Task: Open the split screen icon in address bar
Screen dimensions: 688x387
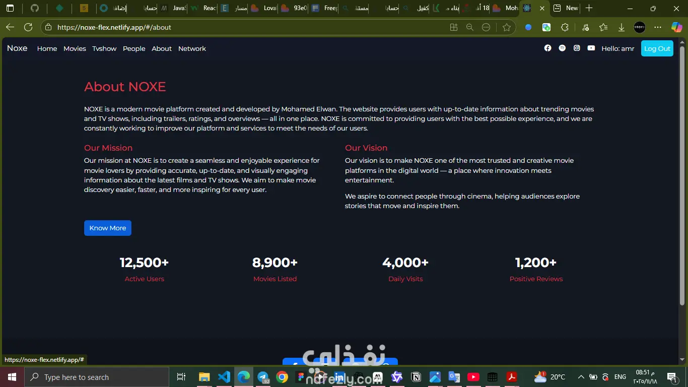Action: 454,27
